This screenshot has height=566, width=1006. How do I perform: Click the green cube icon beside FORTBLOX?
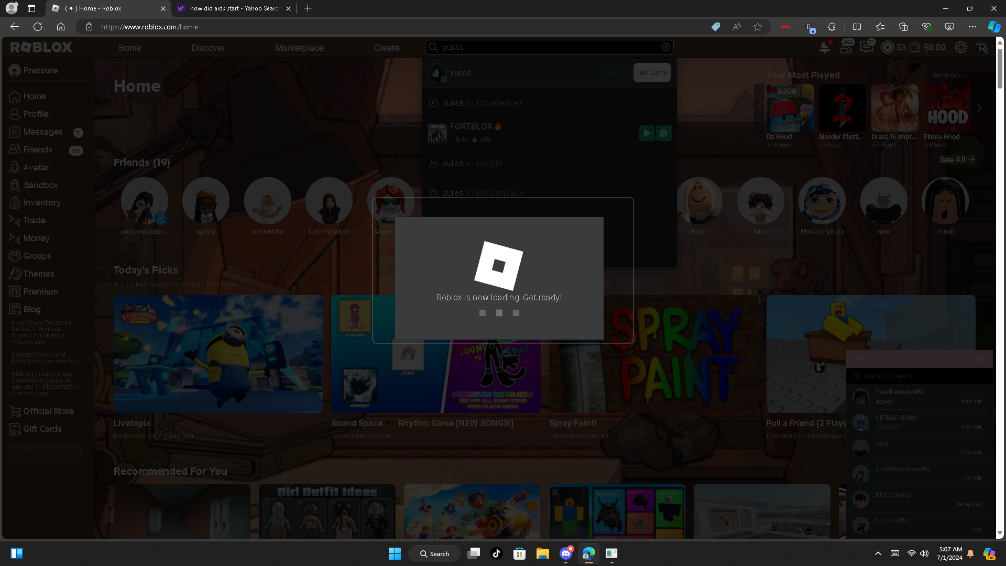(x=664, y=133)
